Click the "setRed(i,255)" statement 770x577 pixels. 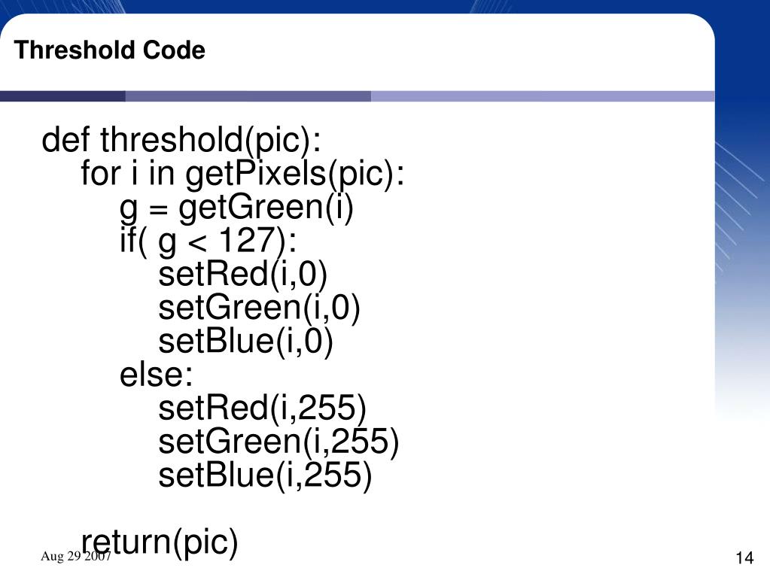[262, 408]
